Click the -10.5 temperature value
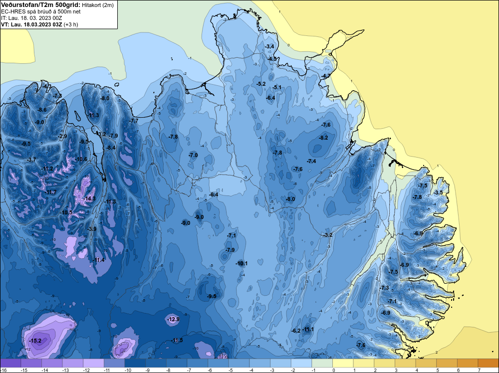 (x=66, y=212)
